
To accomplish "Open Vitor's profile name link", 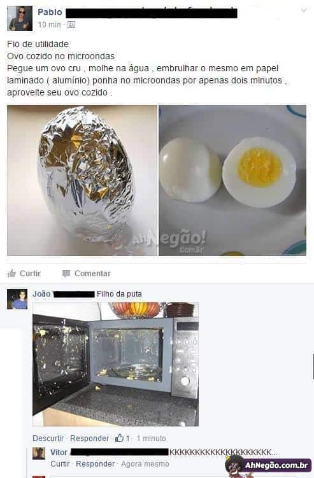I will [59, 452].
